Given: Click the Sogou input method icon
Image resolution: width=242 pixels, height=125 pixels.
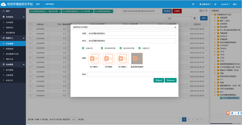Looking at the screenshot, I should [x=229, y=113].
